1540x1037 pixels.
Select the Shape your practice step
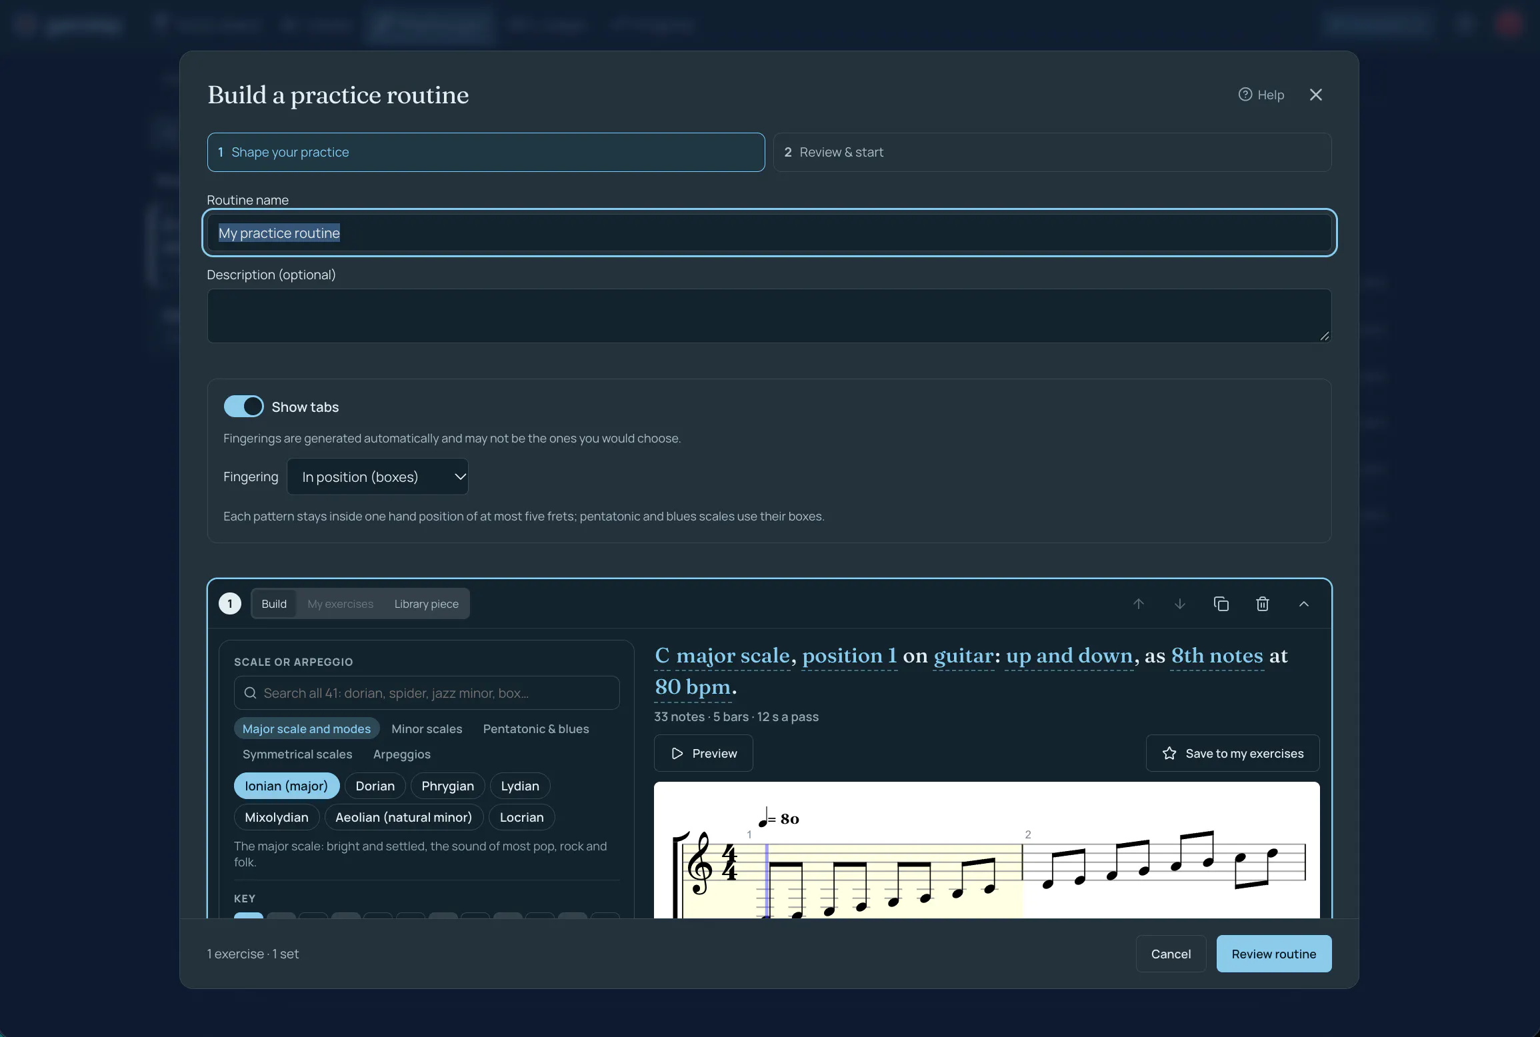tap(485, 152)
